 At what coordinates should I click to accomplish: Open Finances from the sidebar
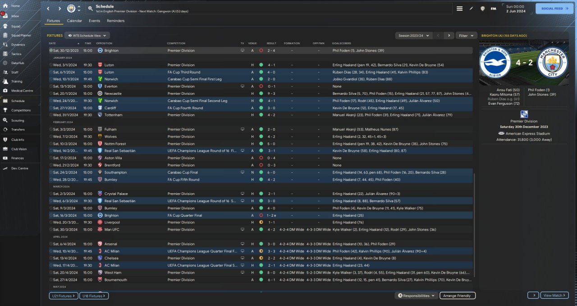17,158
